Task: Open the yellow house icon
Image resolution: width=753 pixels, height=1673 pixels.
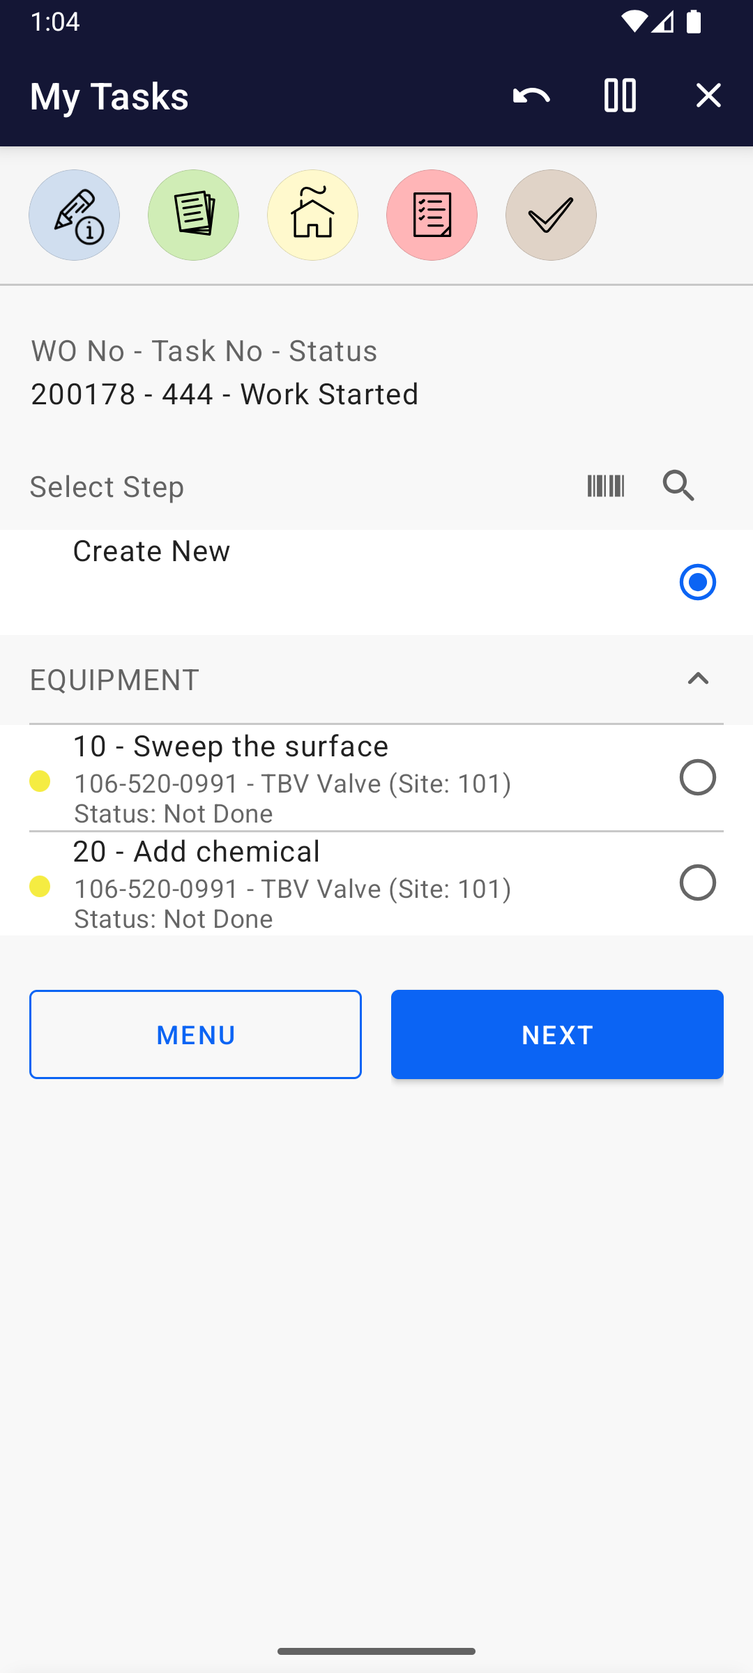Action: tap(312, 215)
